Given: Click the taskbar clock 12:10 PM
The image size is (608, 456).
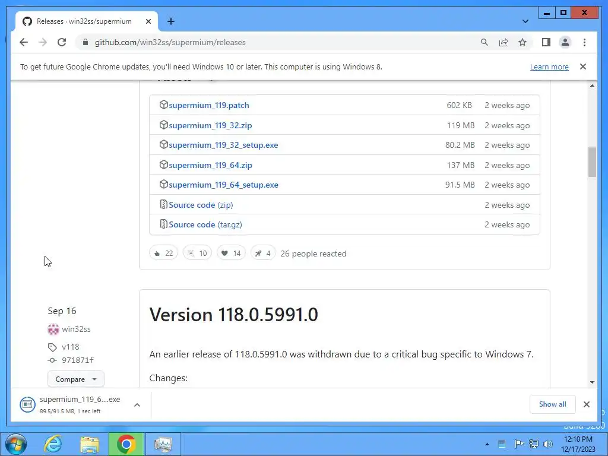Looking at the screenshot, I should [578, 444].
